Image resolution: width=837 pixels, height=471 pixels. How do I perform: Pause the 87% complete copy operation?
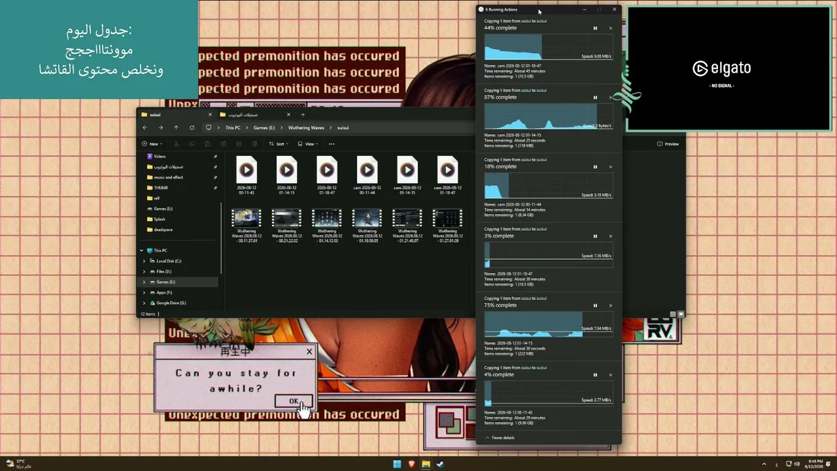[595, 97]
